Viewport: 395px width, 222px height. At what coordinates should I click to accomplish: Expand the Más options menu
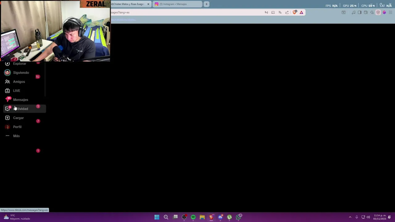coord(16,136)
